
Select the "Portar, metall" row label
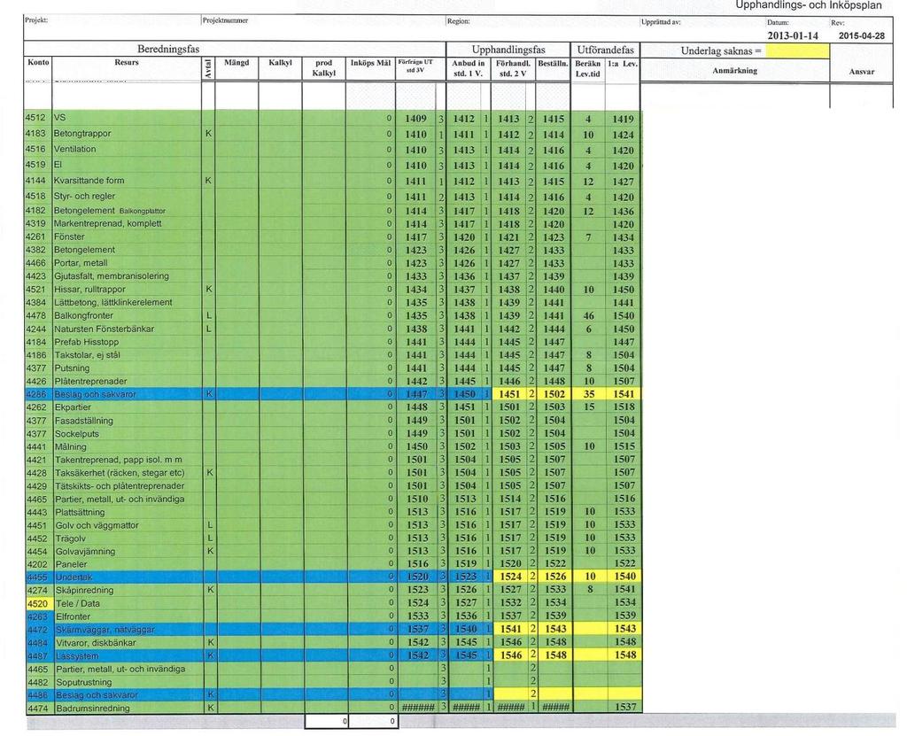[x=81, y=263]
